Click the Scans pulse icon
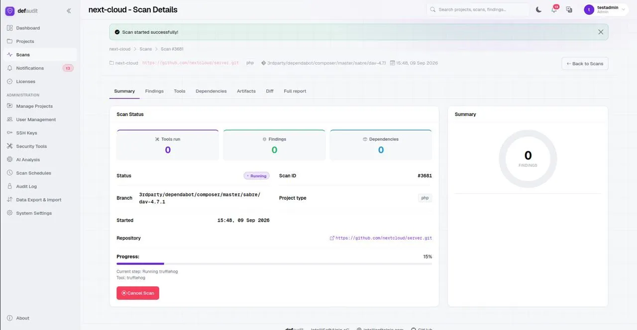The image size is (637, 330). pyautogui.click(x=10, y=55)
